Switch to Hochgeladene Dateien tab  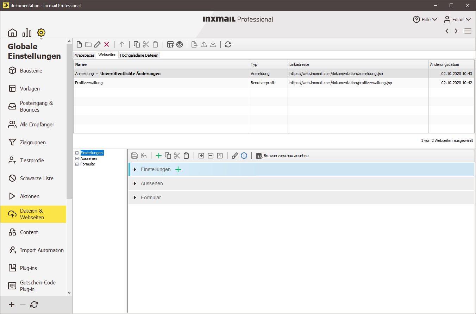pyautogui.click(x=139, y=55)
